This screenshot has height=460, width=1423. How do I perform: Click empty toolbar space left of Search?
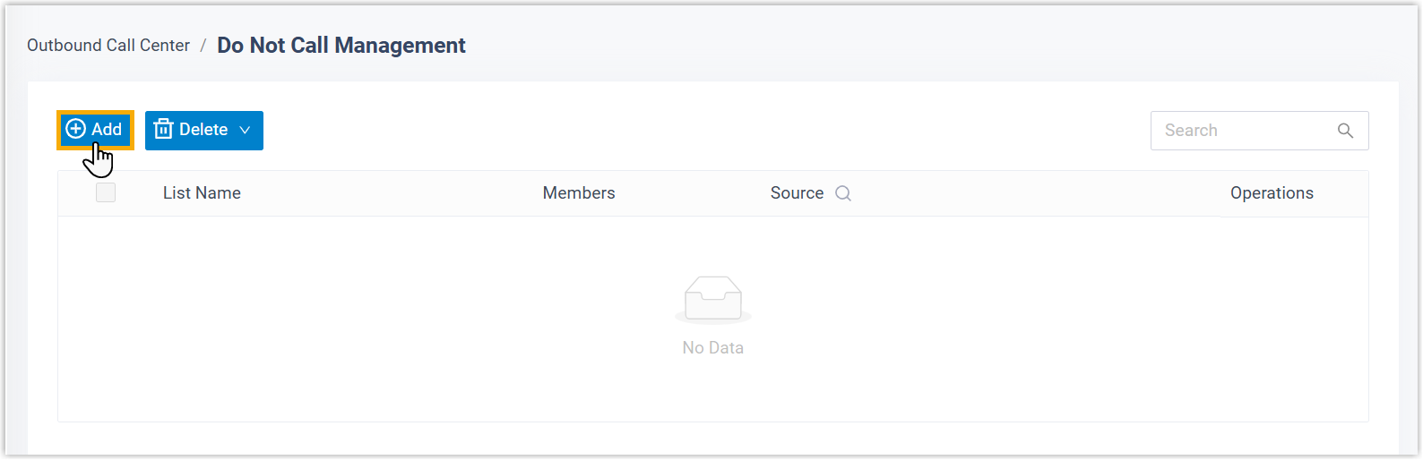tap(699, 131)
